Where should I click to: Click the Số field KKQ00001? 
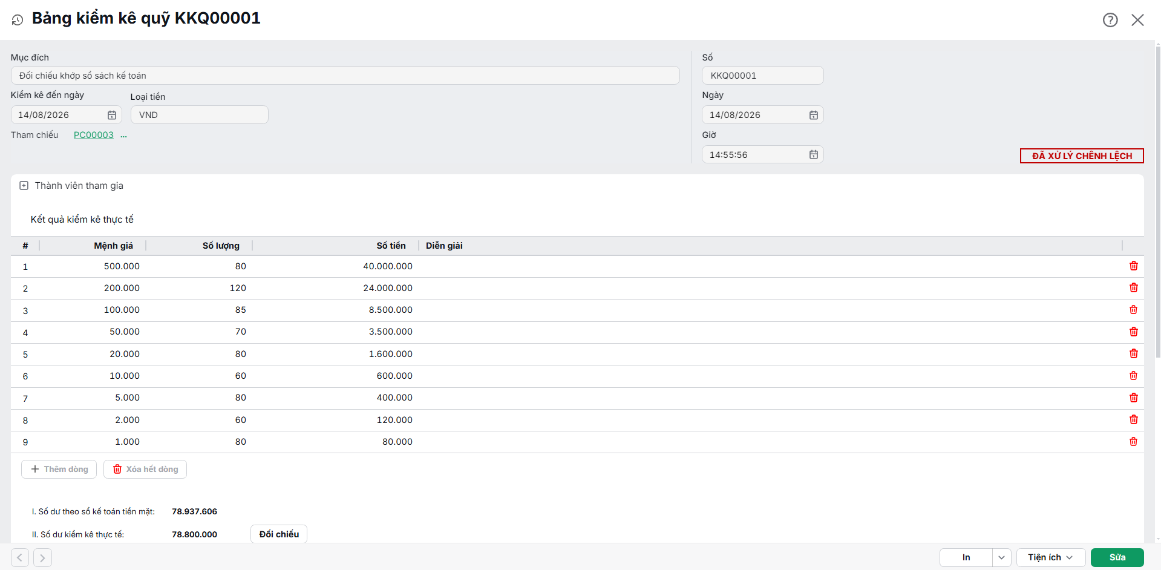[x=763, y=76]
